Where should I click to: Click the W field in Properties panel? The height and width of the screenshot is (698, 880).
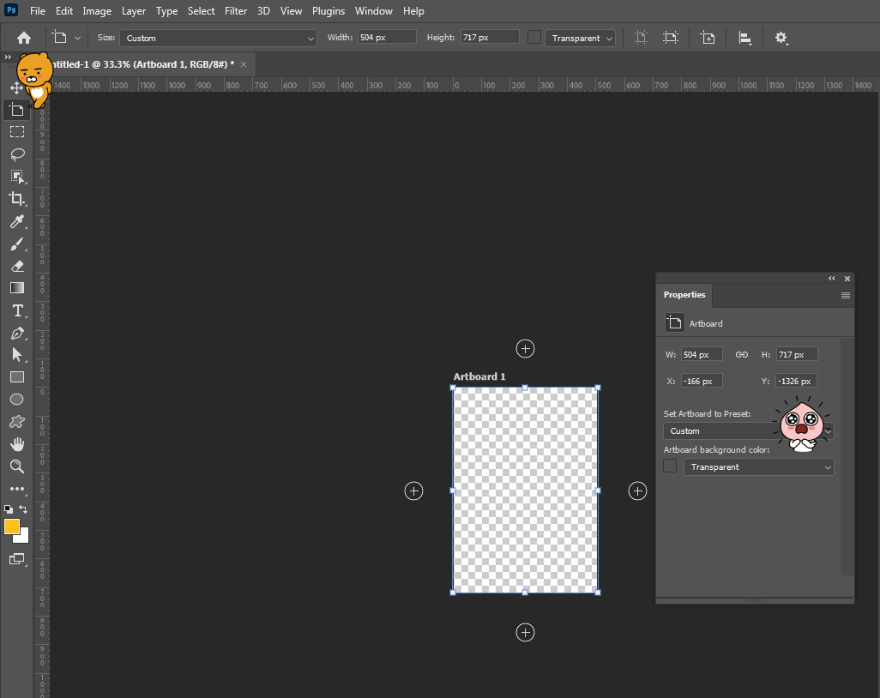702,355
